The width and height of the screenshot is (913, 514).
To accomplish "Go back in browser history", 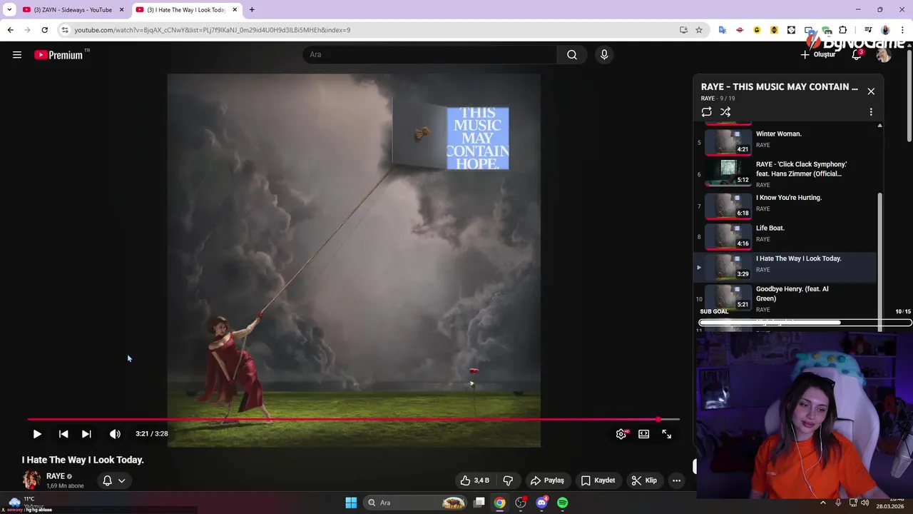I will click(10, 30).
